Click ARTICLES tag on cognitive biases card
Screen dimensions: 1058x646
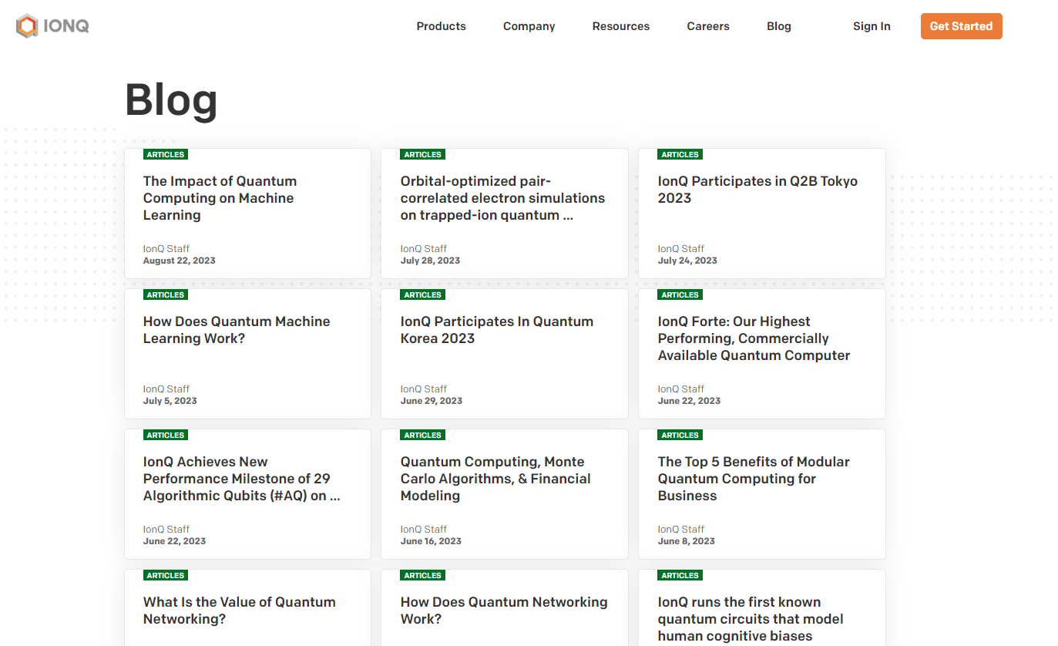[x=680, y=575]
